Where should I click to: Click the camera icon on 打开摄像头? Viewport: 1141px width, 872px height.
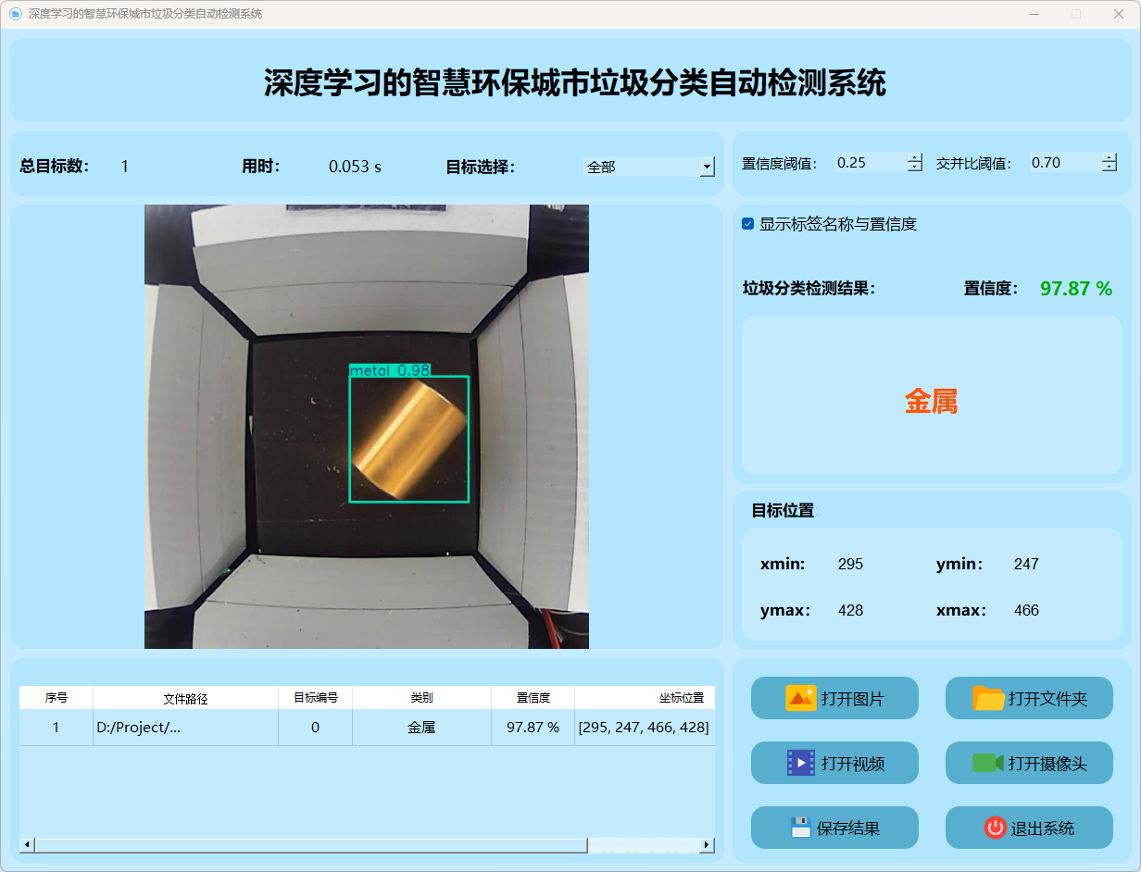(988, 763)
